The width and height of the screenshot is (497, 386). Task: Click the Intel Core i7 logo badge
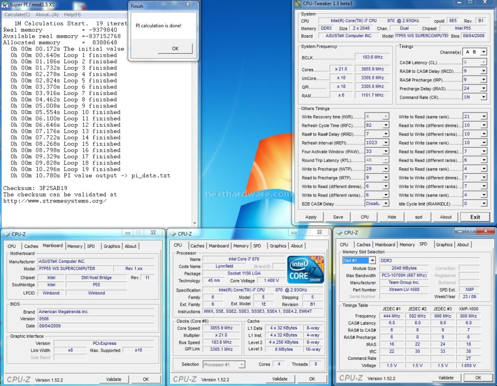tap(306, 269)
